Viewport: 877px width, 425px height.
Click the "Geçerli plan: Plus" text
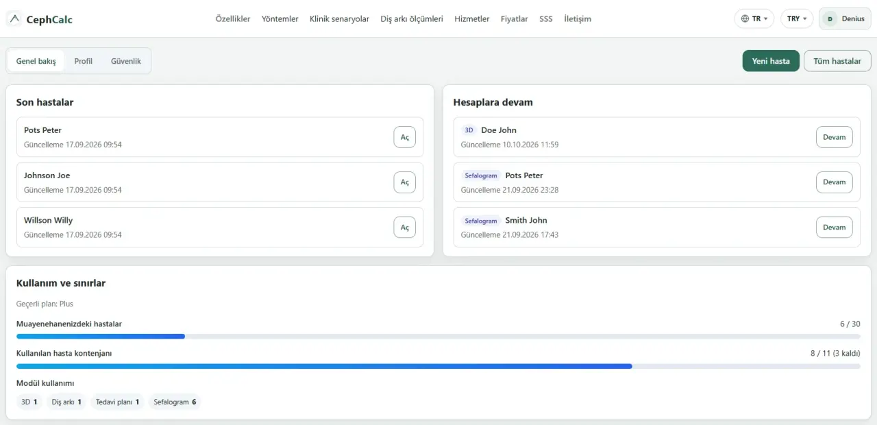[45, 304]
